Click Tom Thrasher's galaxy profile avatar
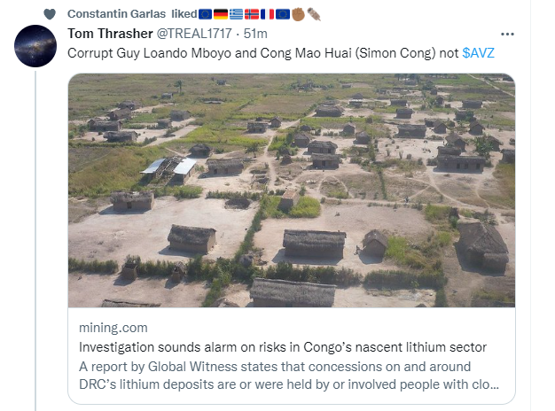The width and height of the screenshot is (555, 411). click(x=35, y=46)
